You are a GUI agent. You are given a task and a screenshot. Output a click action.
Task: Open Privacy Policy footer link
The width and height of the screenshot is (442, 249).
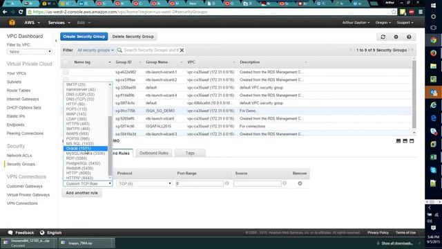[x=378, y=232]
